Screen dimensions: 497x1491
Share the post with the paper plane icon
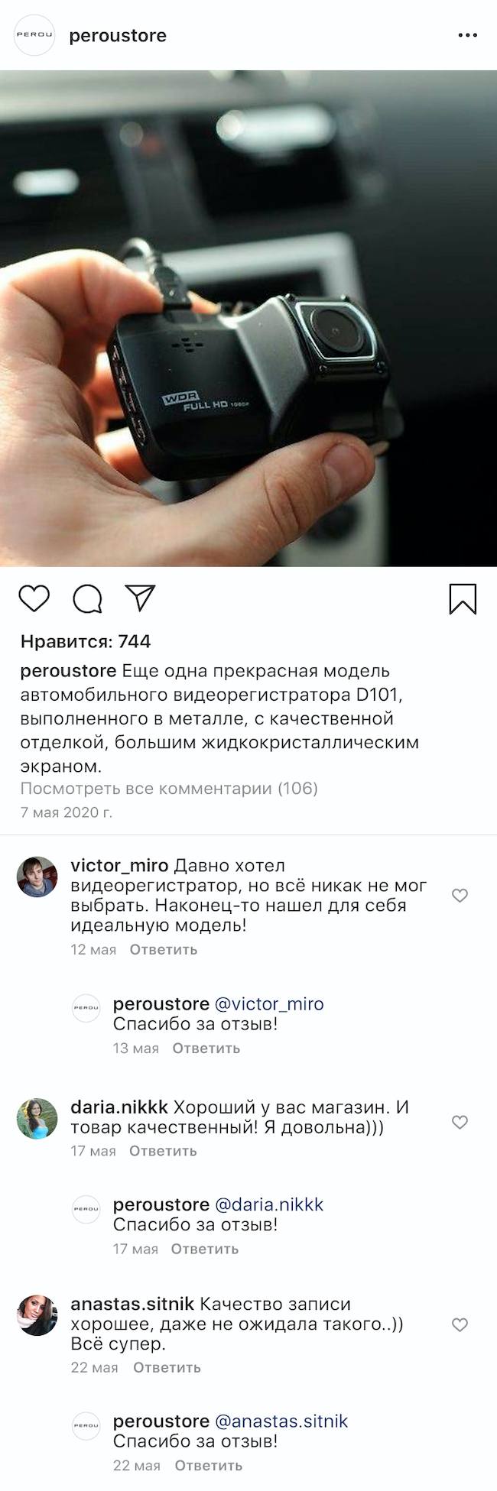141,598
